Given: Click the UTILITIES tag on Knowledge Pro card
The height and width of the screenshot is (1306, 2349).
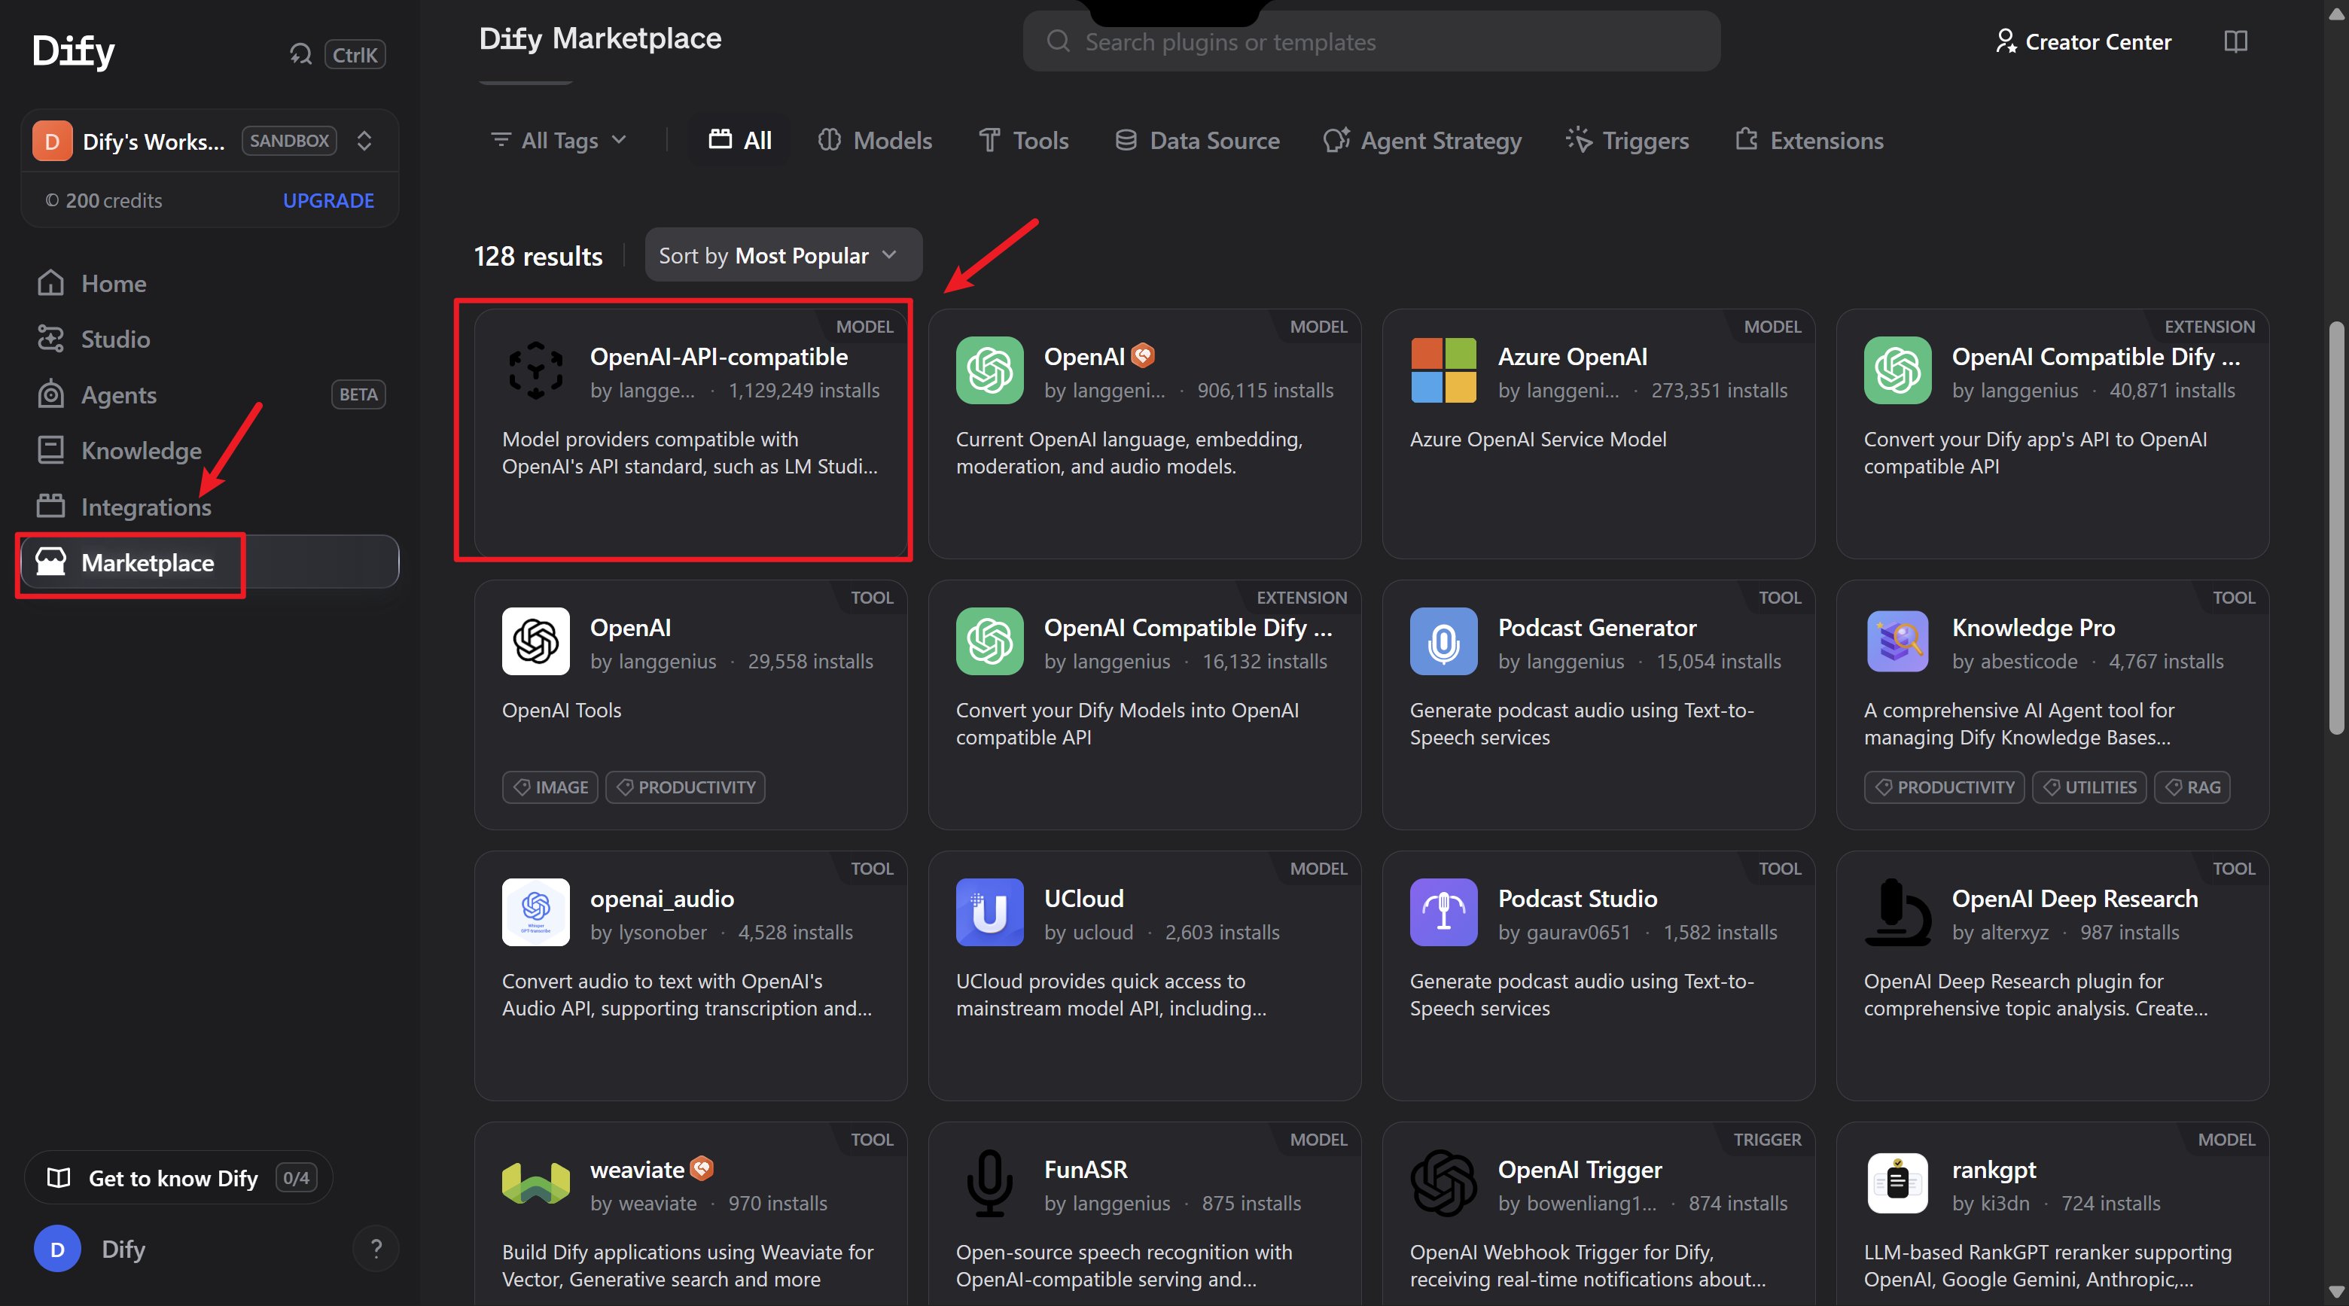Looking at the screenshot, I should tap(2089, 787).
